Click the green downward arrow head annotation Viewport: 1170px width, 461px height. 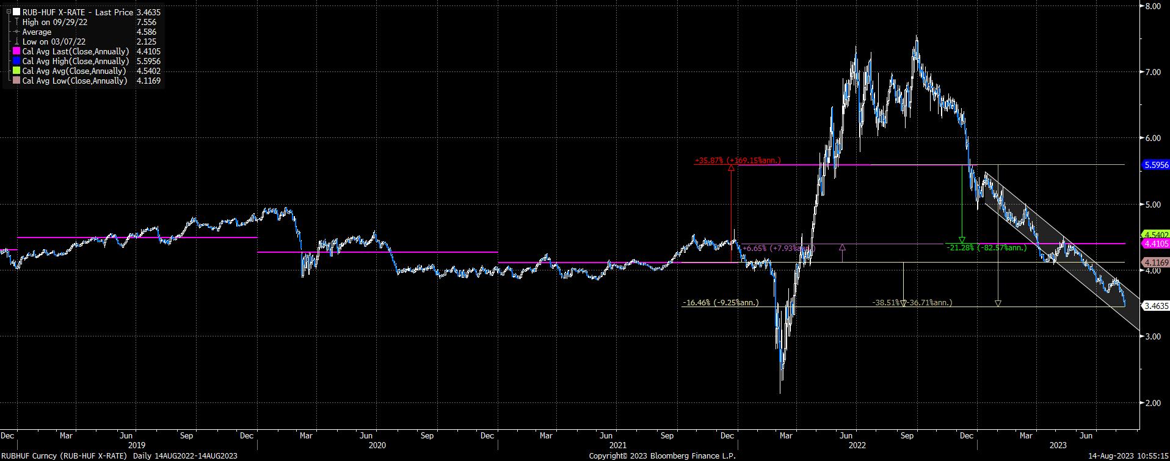pos(962,240)
